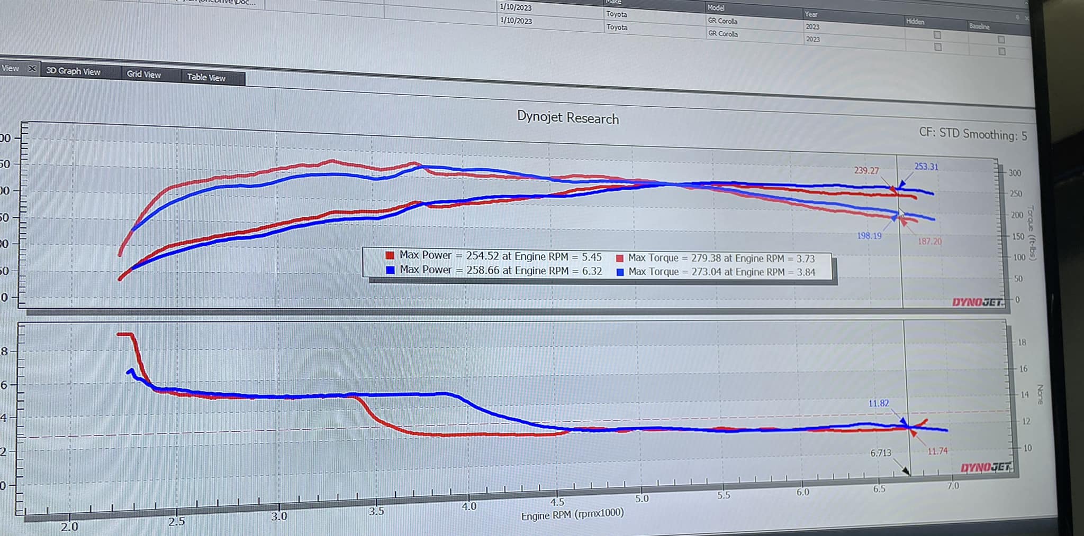Click the blue 11.82 marker arrow in lower graph
The width and height of the screenshot is (1084, 536).
pyautogui.click(x=903, y=421)
